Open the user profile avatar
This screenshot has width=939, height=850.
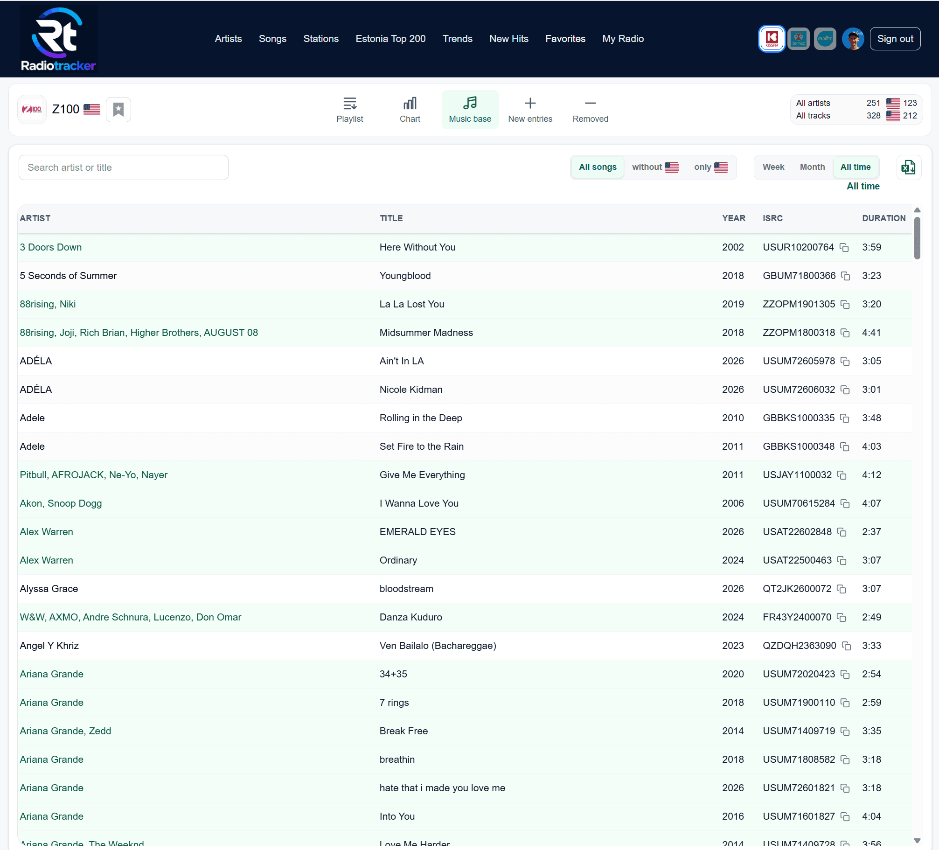(853, 39)
